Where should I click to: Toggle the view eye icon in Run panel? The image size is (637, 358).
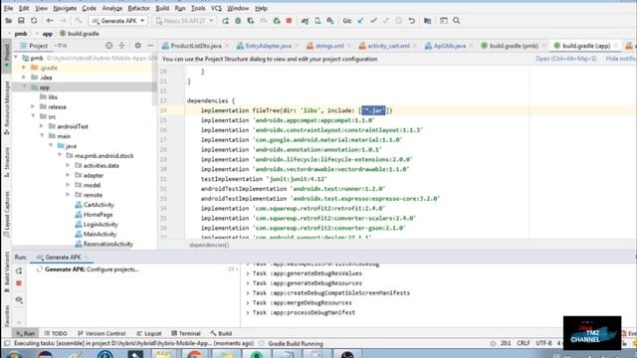coord(19,300)
